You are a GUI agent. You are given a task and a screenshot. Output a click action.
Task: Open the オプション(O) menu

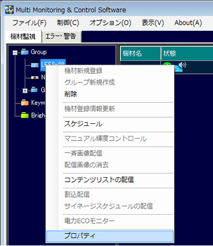pyautogui.click(x=110, y=23)
